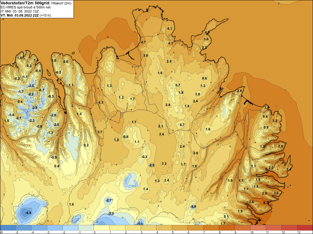Click the 'VT: Mið. 03.08.2022 22Z' valid time
Screen dimensions: 313x234
[x=20, y=15]
